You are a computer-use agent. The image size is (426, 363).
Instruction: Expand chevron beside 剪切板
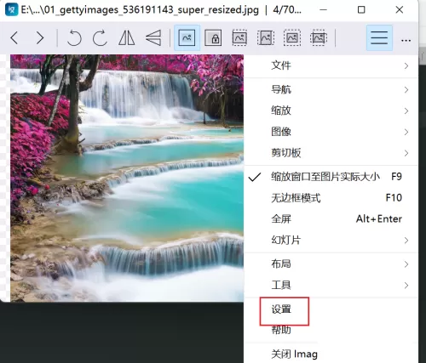click(406, 153)
